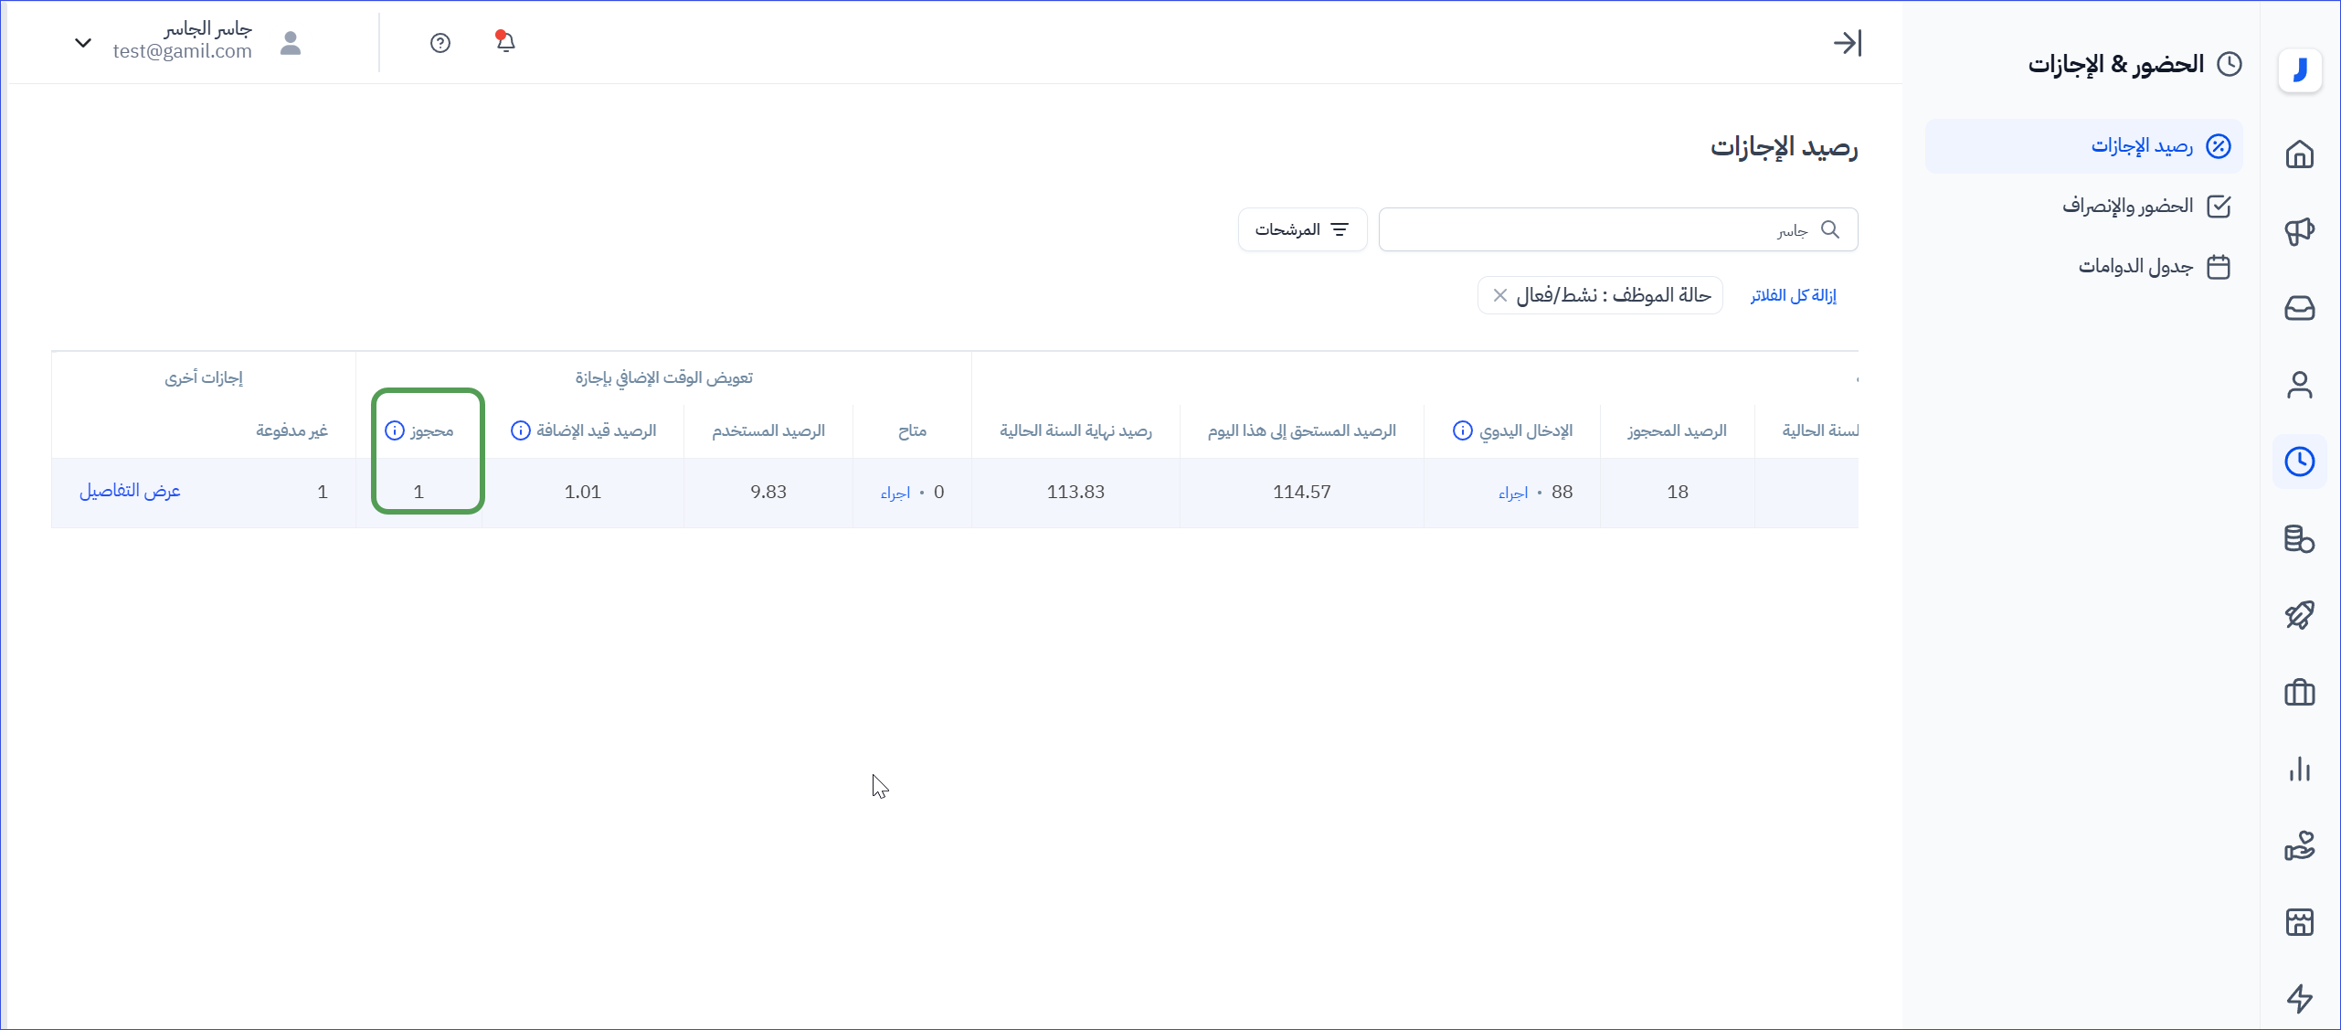Click the briefcase sidebar icon
The image size is (2341, 1030).
point(2299,693)
